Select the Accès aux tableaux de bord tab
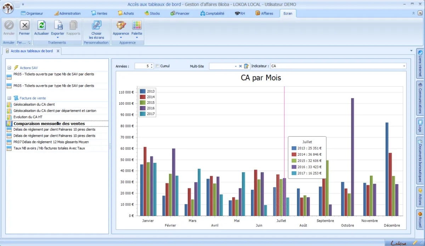 click(32, 51)
